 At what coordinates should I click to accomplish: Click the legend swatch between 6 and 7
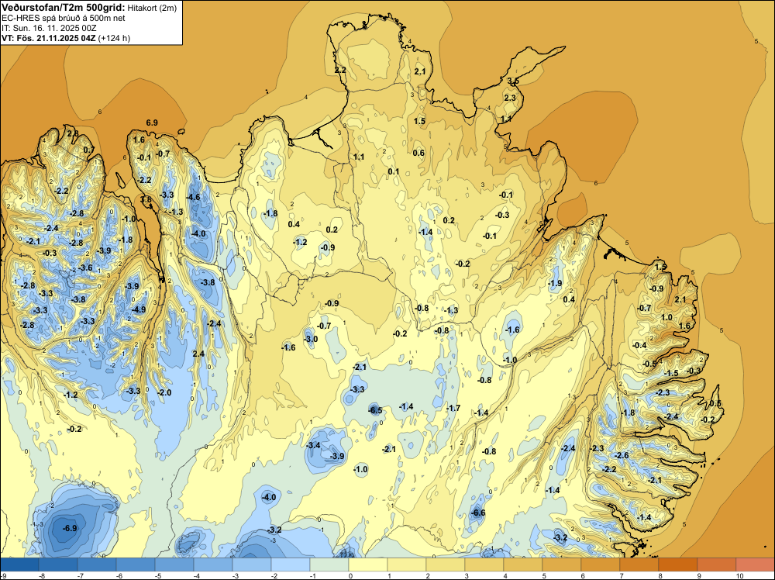600,564
